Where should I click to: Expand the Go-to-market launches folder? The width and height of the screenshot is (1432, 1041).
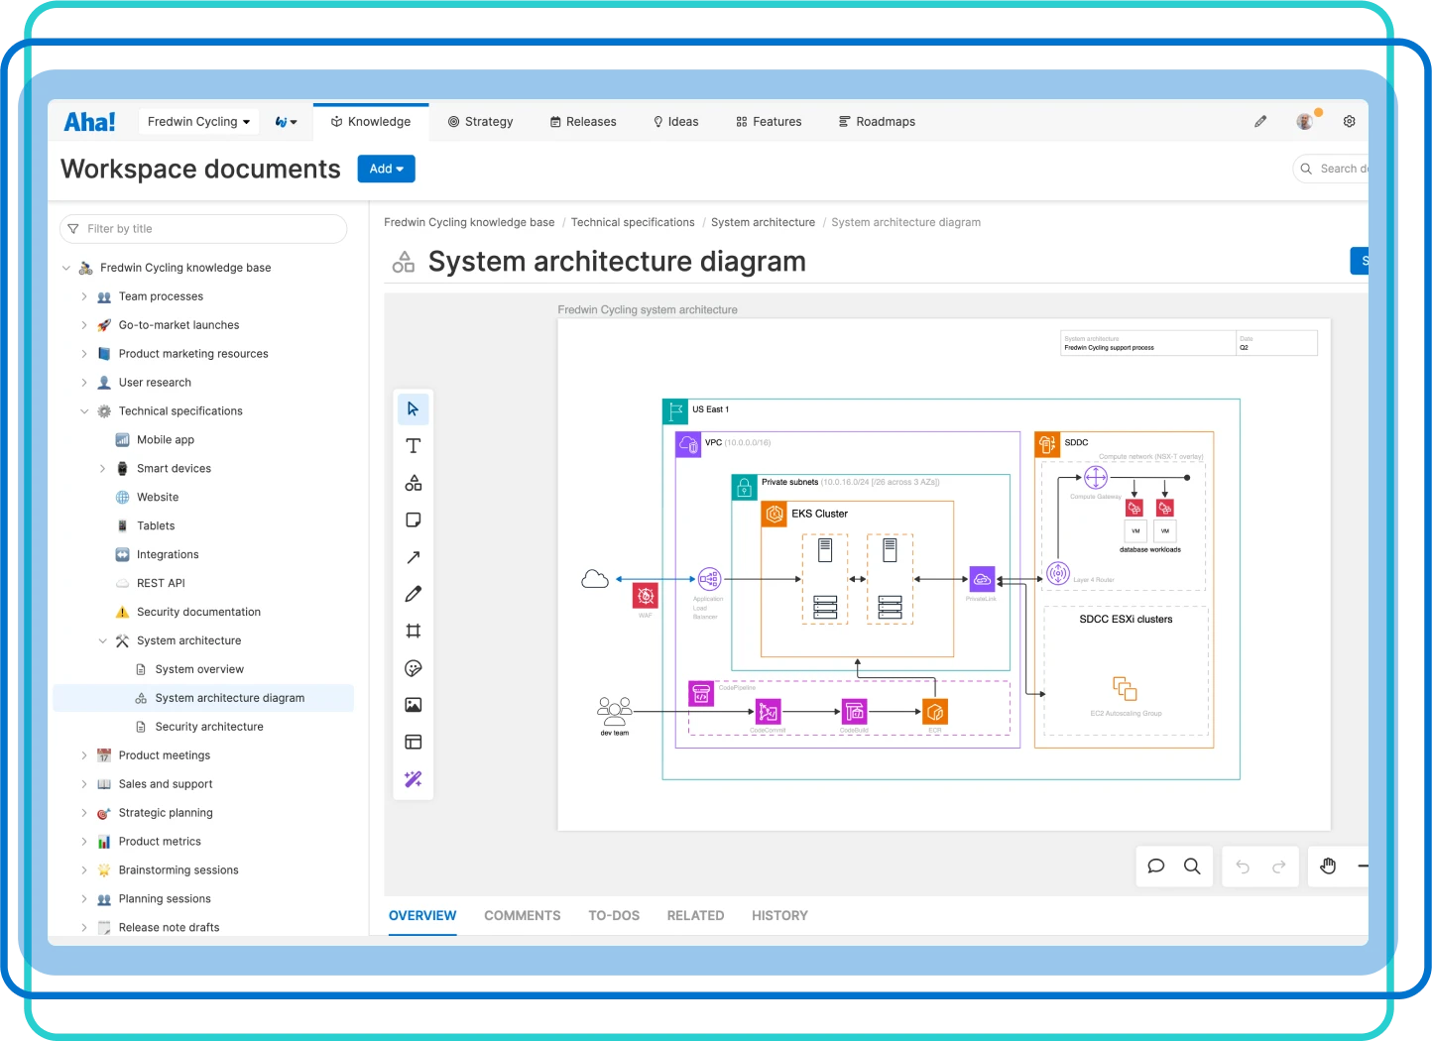click(84, 325)
